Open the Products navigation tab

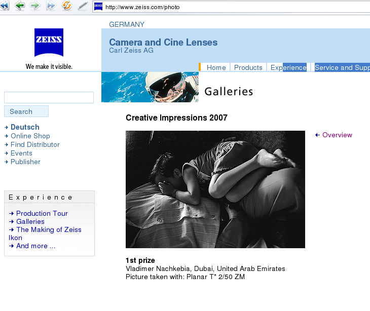tap(248, 67)
